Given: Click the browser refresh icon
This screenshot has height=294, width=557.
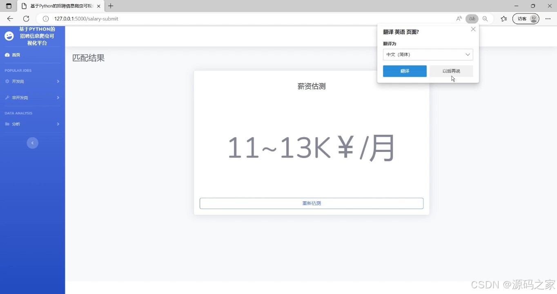Looking at the screenshot, I should click(x=26, y=19).
